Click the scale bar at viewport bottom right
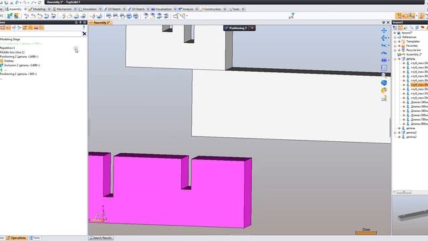428x241 pixels. click(x=366, y=232)
